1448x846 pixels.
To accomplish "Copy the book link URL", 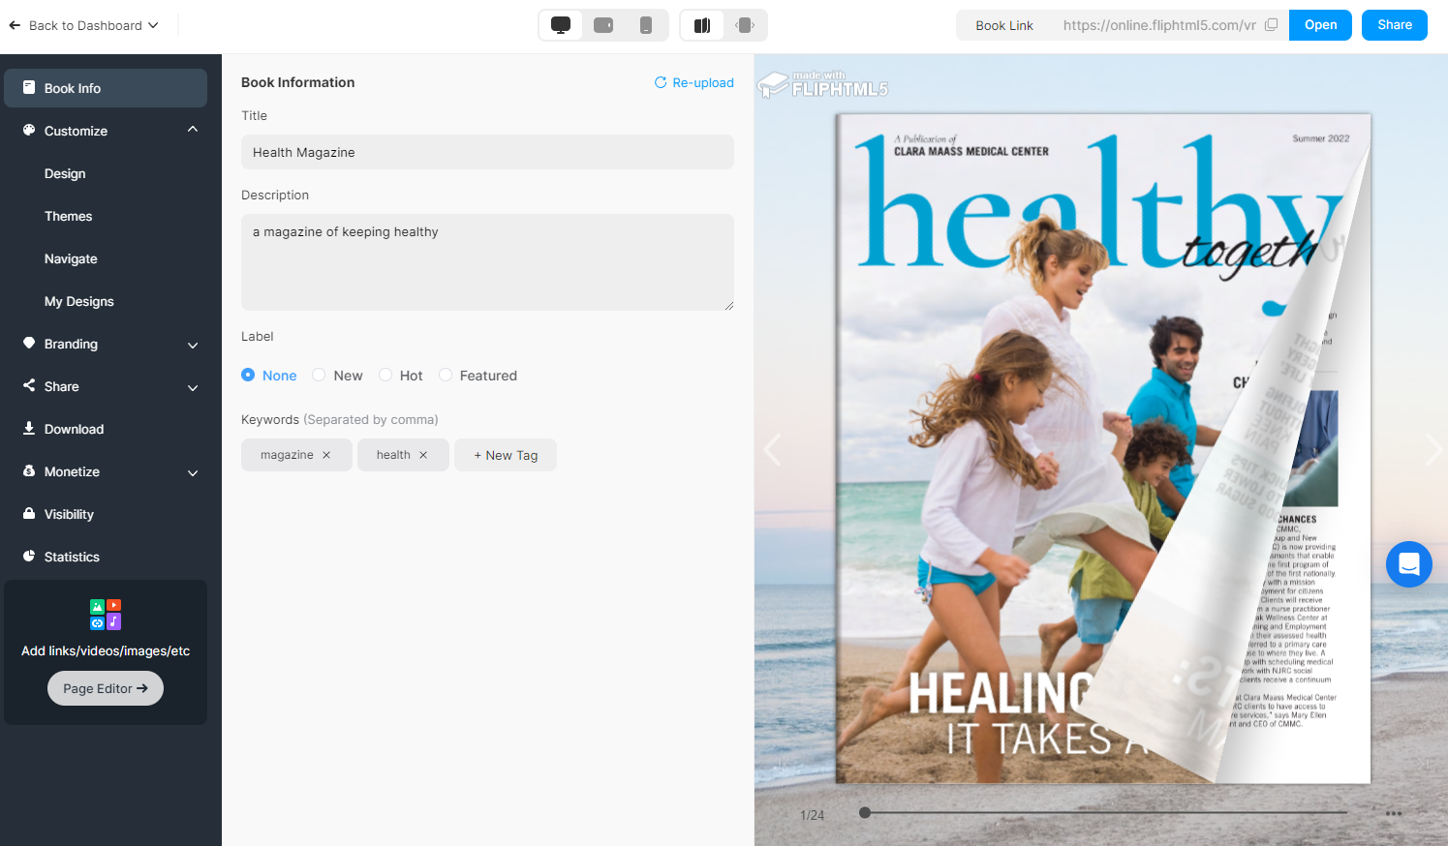I will pyautogui.click(x=1271, y=25).
